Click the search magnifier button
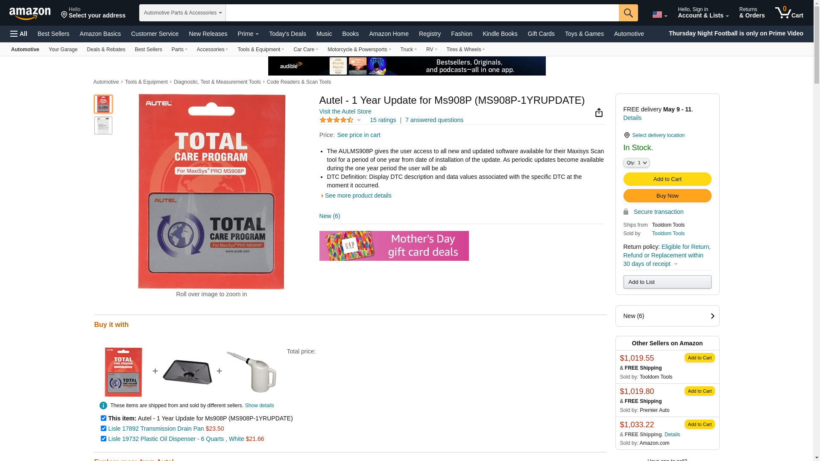This screenshot has height=461, width=820. pos(628,13)
